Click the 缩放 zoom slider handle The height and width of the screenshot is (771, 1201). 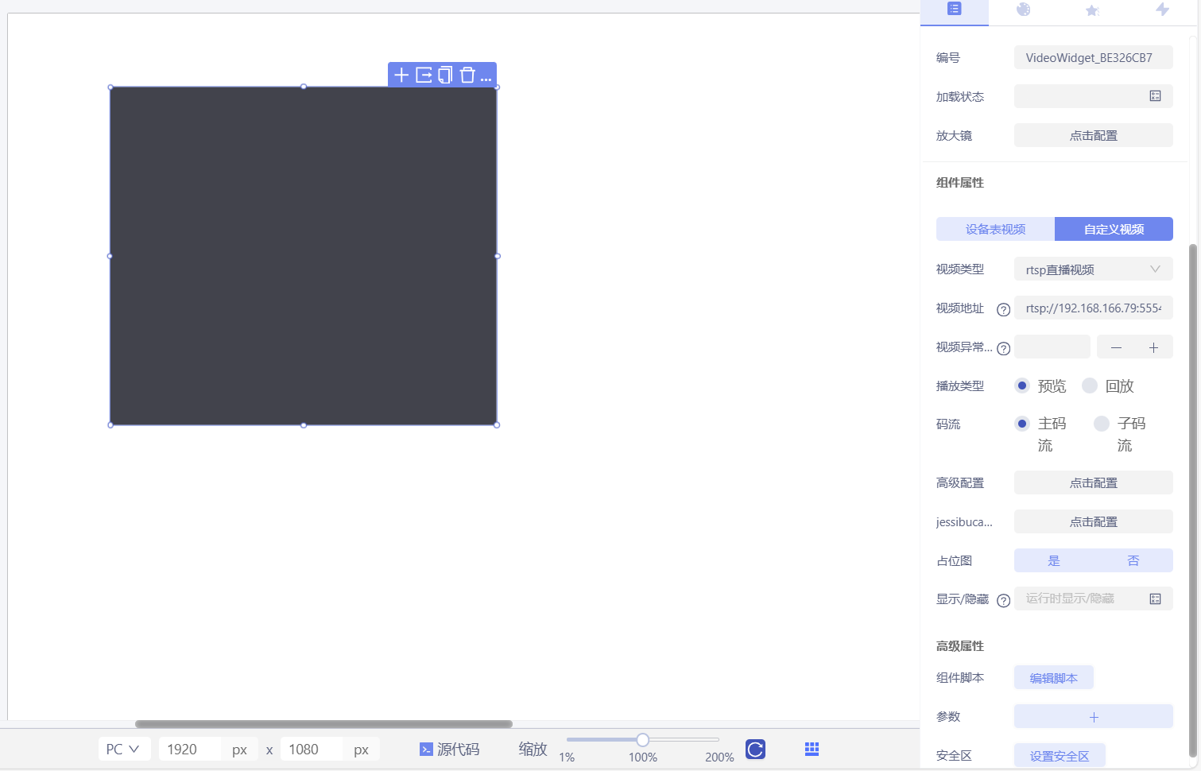click(642, 740)
